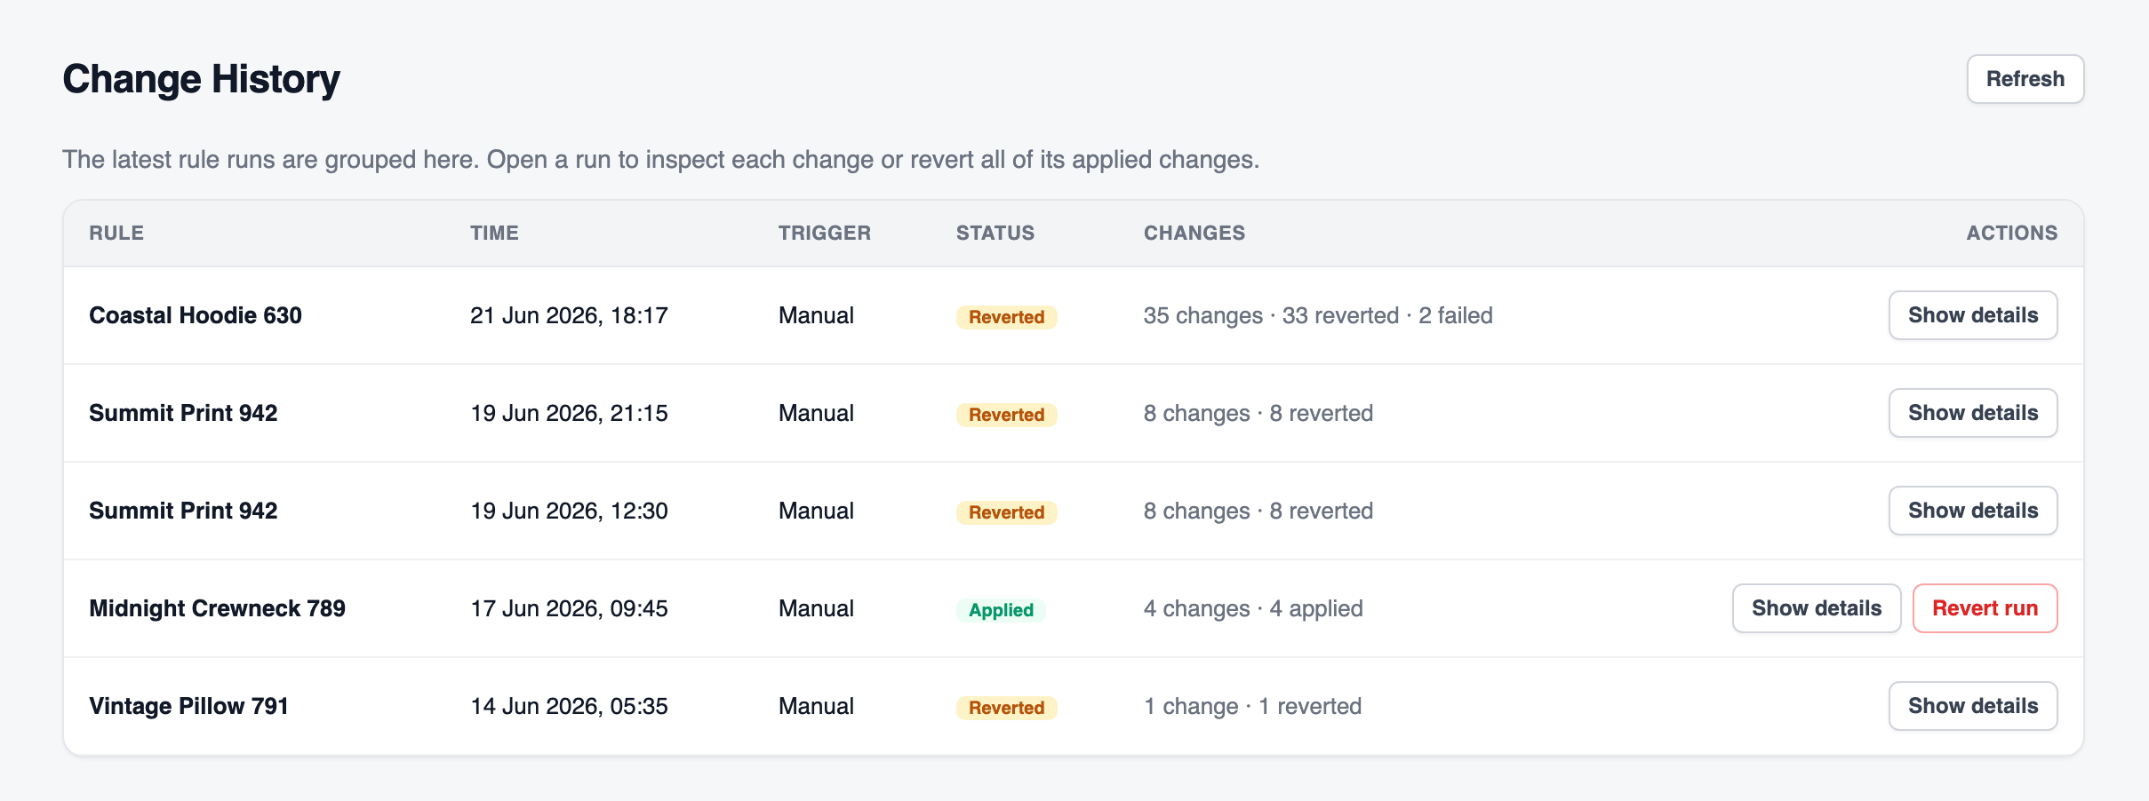Click the time 17 Jun 2026, 09:45
Screen dimensions: 2149x801
click(x=569, y=608)
